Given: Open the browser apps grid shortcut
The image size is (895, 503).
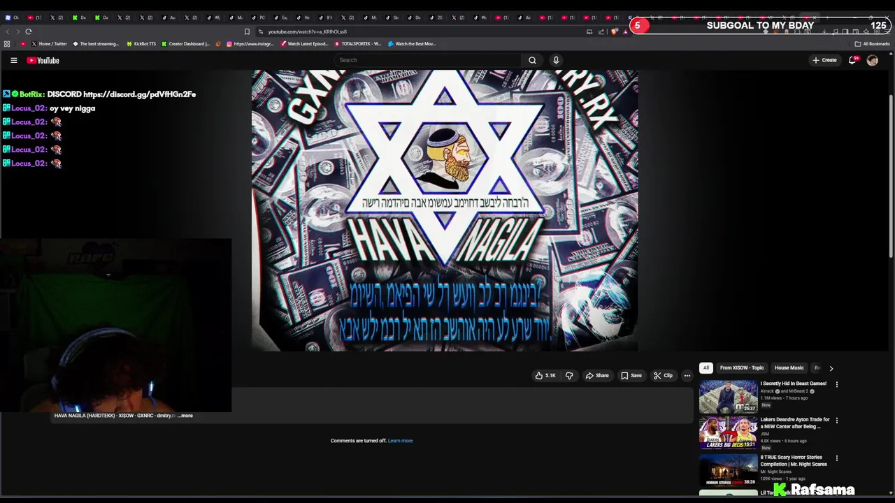Looking at the screenshot, I should pos(7,44).
